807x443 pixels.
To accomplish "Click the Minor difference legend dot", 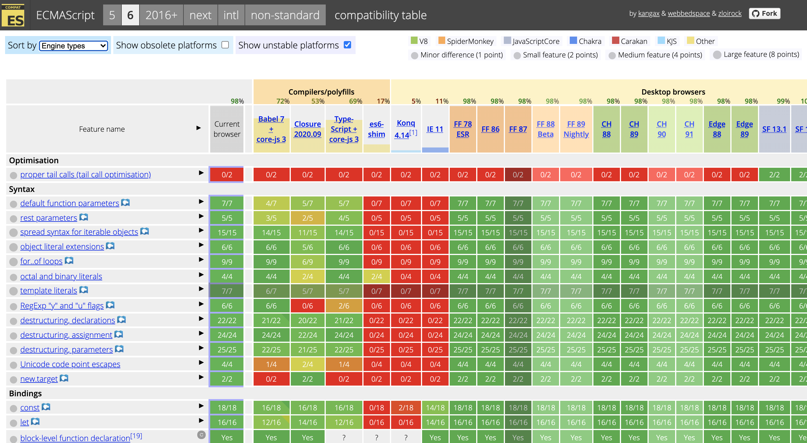I will pyautogui.click(x=414, y=55).
